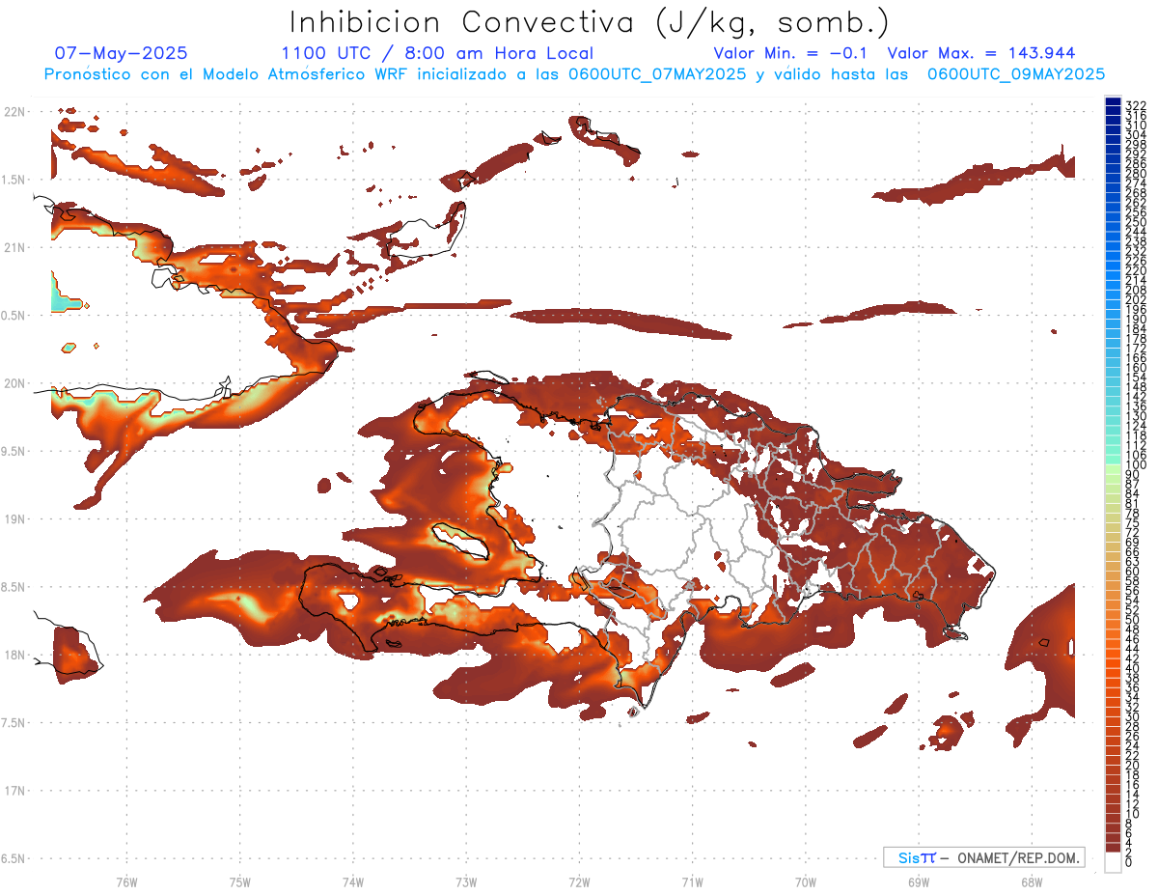Click the "70W" longitude label
This screenshot has height=895, width=1158.
click(x=805, y=881)
